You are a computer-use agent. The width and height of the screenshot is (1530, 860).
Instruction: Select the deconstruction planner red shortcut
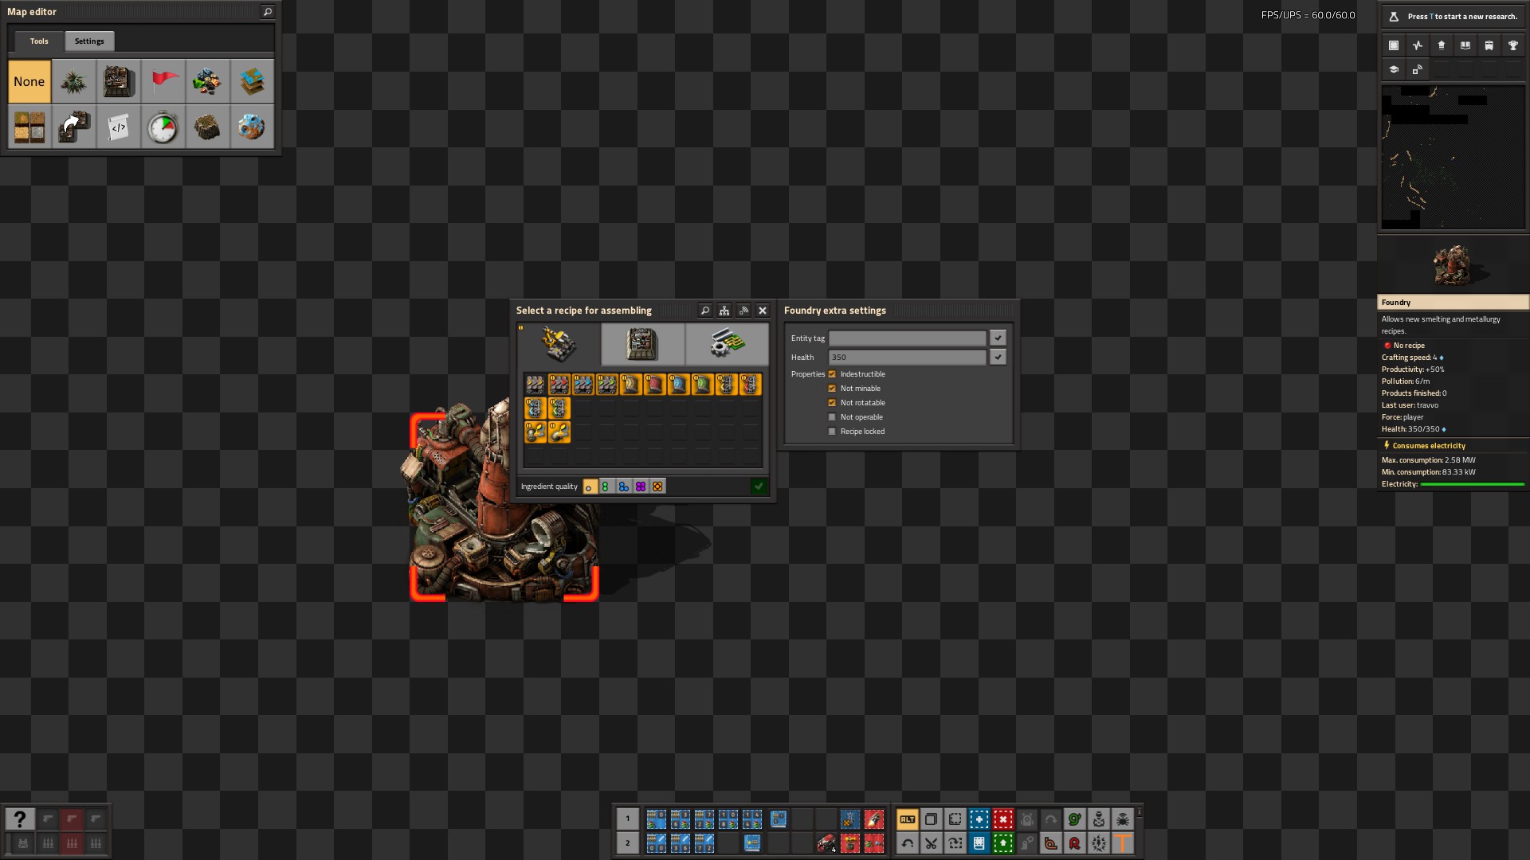[1003, 819]
